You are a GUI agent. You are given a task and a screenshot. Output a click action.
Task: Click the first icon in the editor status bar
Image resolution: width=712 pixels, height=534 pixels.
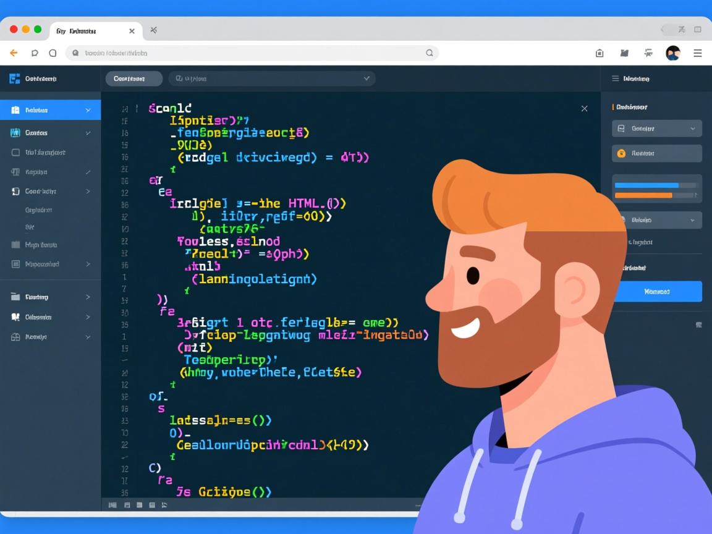point(112,505)
